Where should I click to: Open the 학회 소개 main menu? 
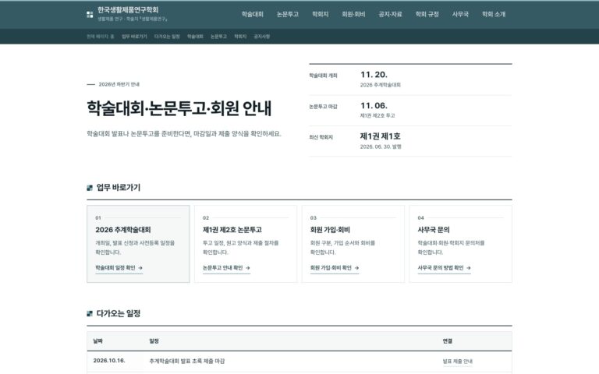(x=494, y=14)
